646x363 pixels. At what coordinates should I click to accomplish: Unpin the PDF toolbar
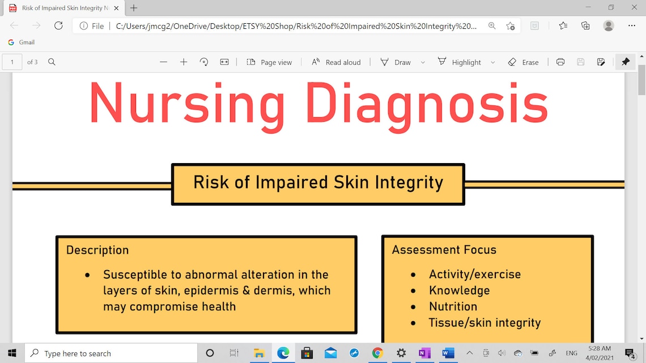point(625,62)
